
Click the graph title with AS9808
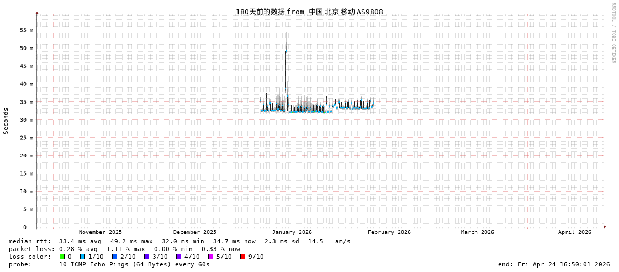pos(309,12)
